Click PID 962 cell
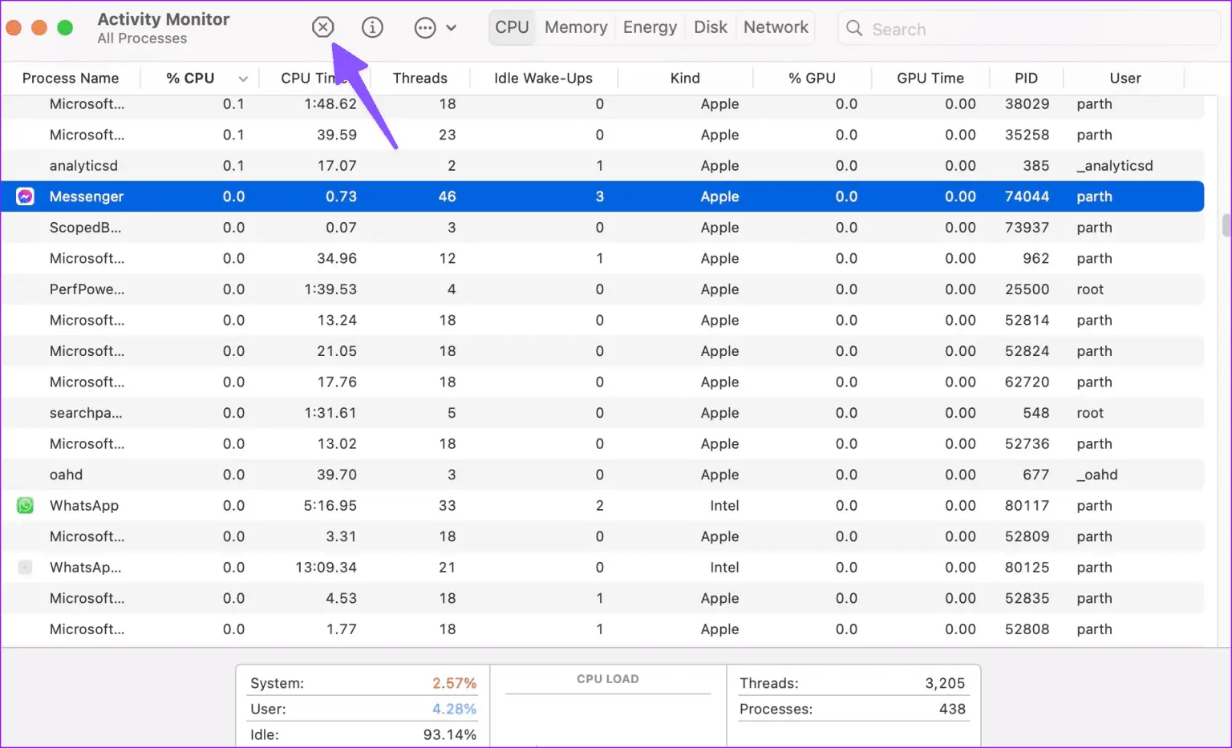This screenshot has width=1232, height=748. (x=1035, y=258)
